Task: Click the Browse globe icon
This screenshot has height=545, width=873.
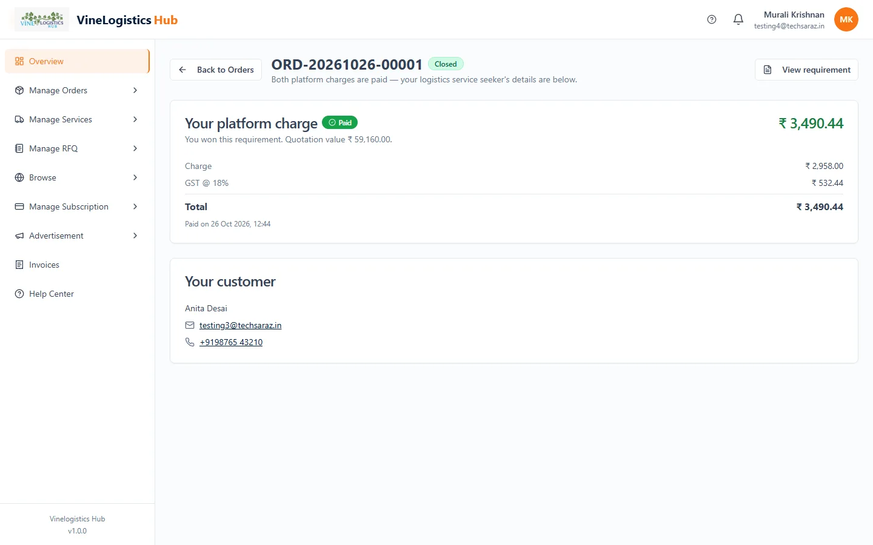Action: pyautogui.click(x=19, y=177)
